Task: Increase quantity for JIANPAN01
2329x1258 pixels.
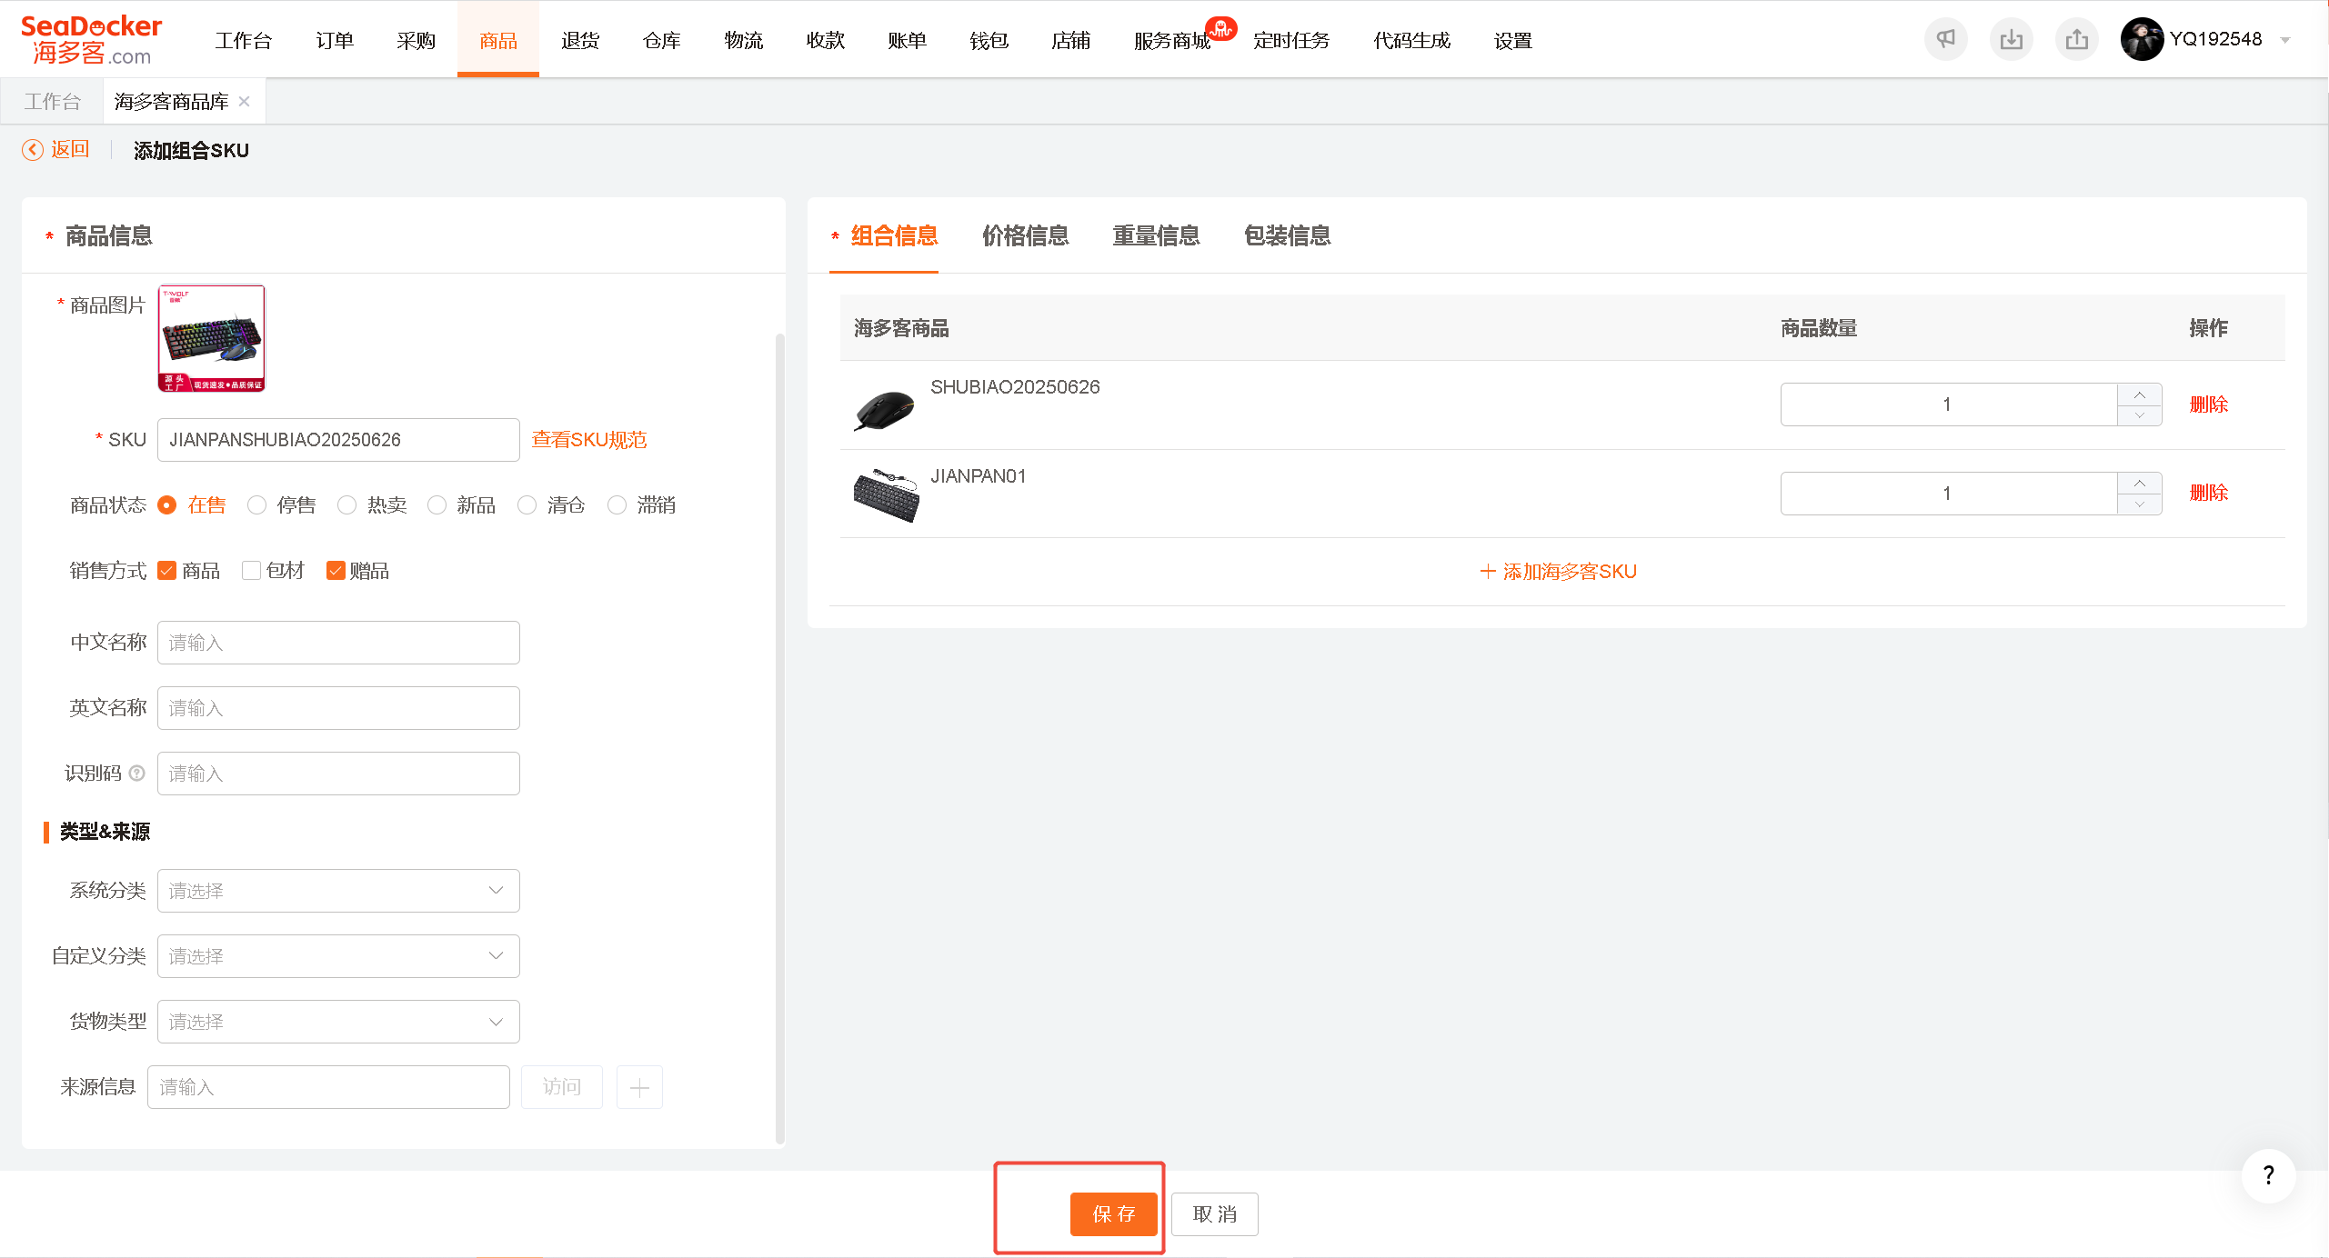Action: tap(2140, 483)
